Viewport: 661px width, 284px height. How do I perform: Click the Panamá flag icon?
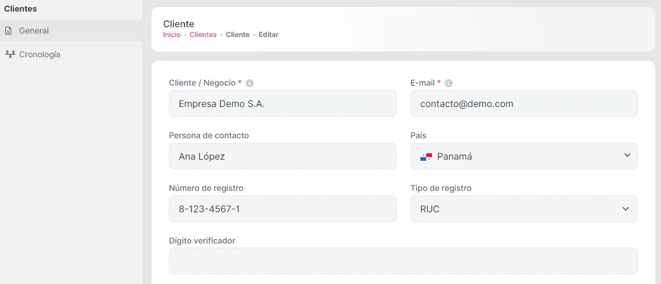426,156
